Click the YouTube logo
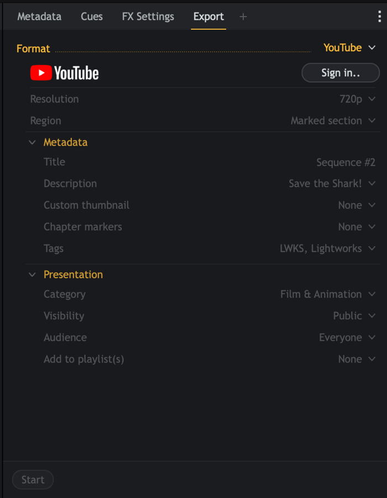The image size is (387, 498). pos(65,73)
